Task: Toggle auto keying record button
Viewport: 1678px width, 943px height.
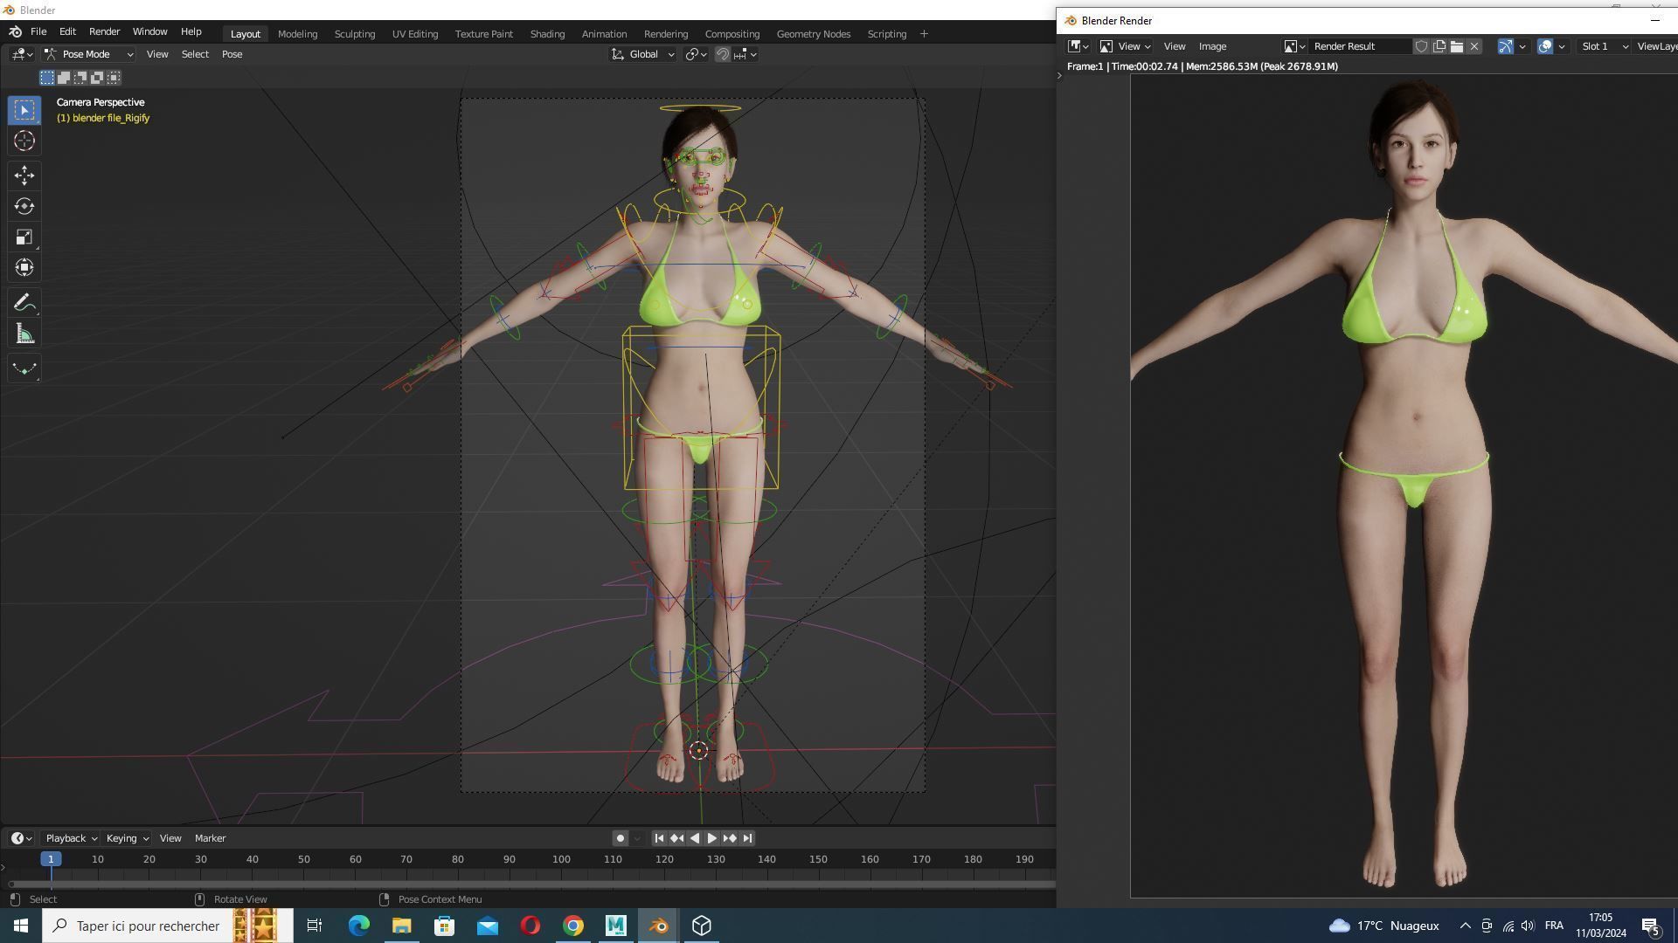Action: [x=620, y=838]
